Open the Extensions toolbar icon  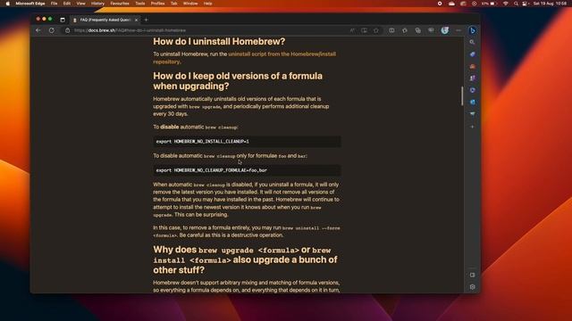click(405, 30)
